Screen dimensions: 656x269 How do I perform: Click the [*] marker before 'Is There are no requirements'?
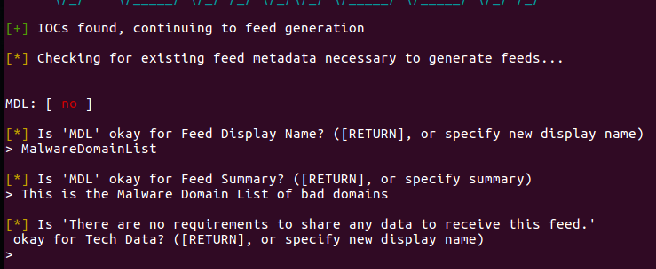[17, 225]
